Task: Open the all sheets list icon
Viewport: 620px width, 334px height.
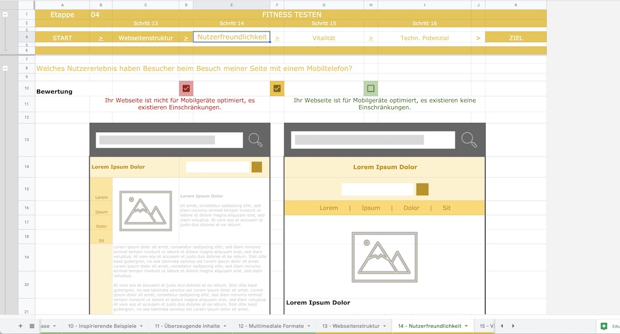Action: [32, 326]
